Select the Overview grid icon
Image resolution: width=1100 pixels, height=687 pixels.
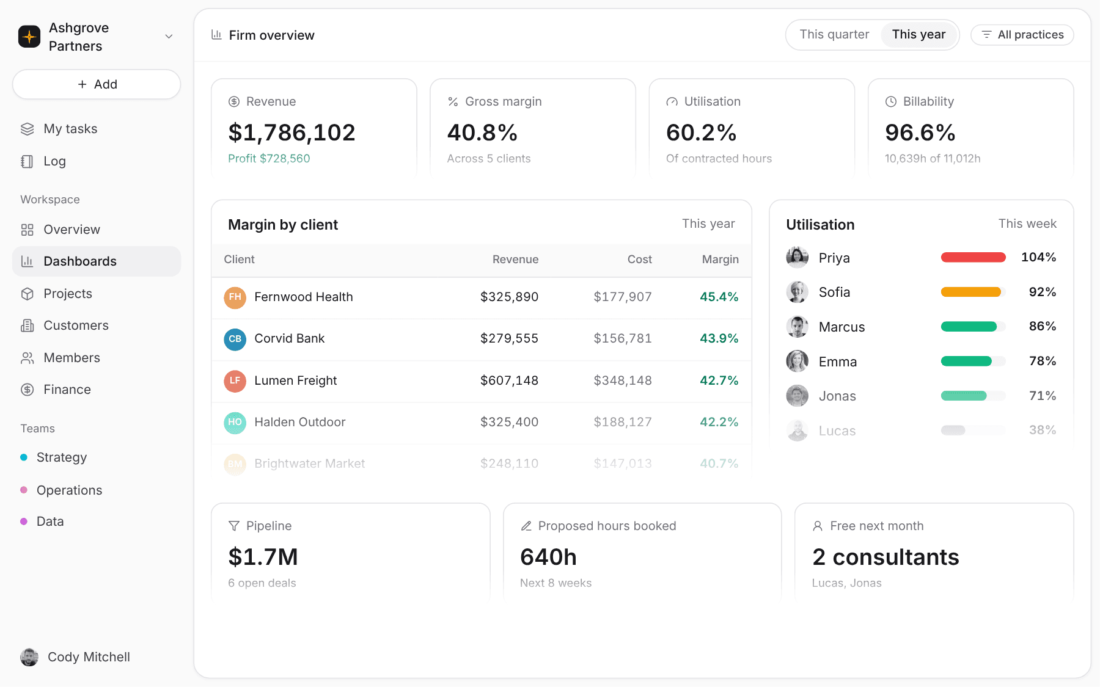[x=28, y=230]
